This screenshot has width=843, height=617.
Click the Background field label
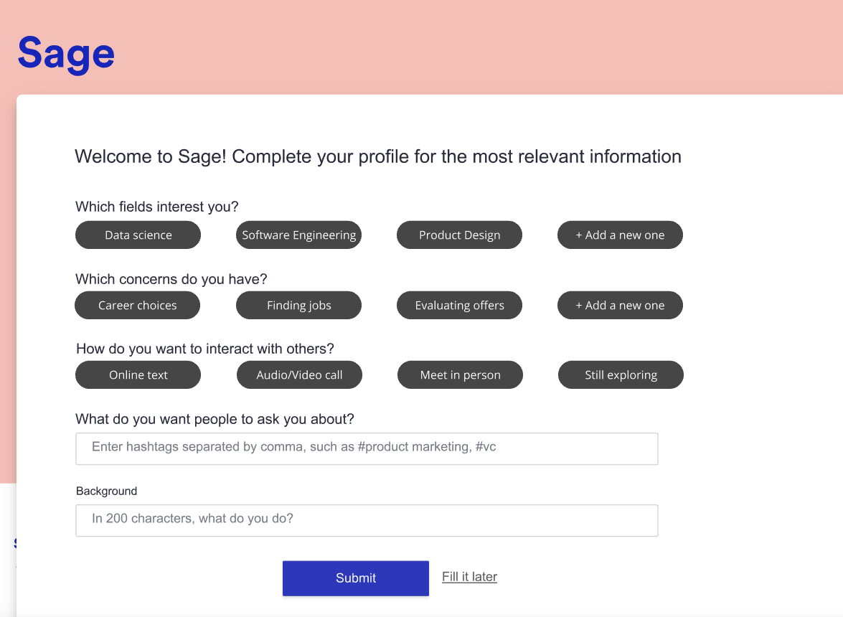click(x=106, y=491)
